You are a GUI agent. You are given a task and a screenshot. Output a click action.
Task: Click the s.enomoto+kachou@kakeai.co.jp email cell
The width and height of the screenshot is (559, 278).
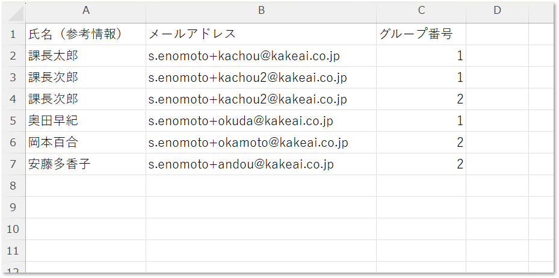coord(261,56)
